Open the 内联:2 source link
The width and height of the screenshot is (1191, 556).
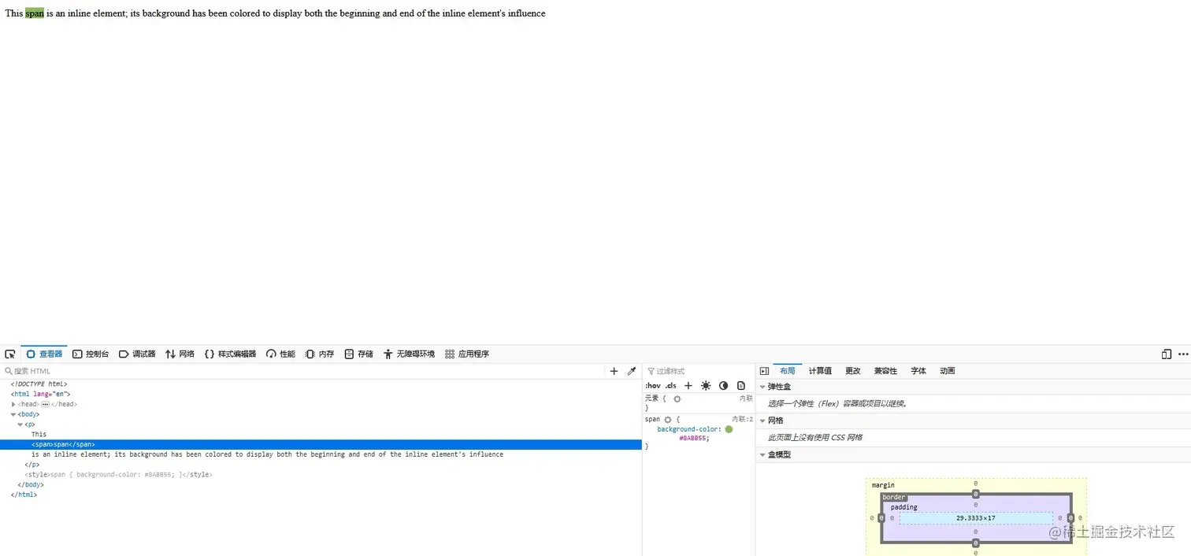(742, 420)
